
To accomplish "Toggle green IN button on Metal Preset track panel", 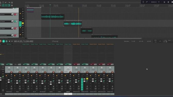I will (x=16, y=22).
